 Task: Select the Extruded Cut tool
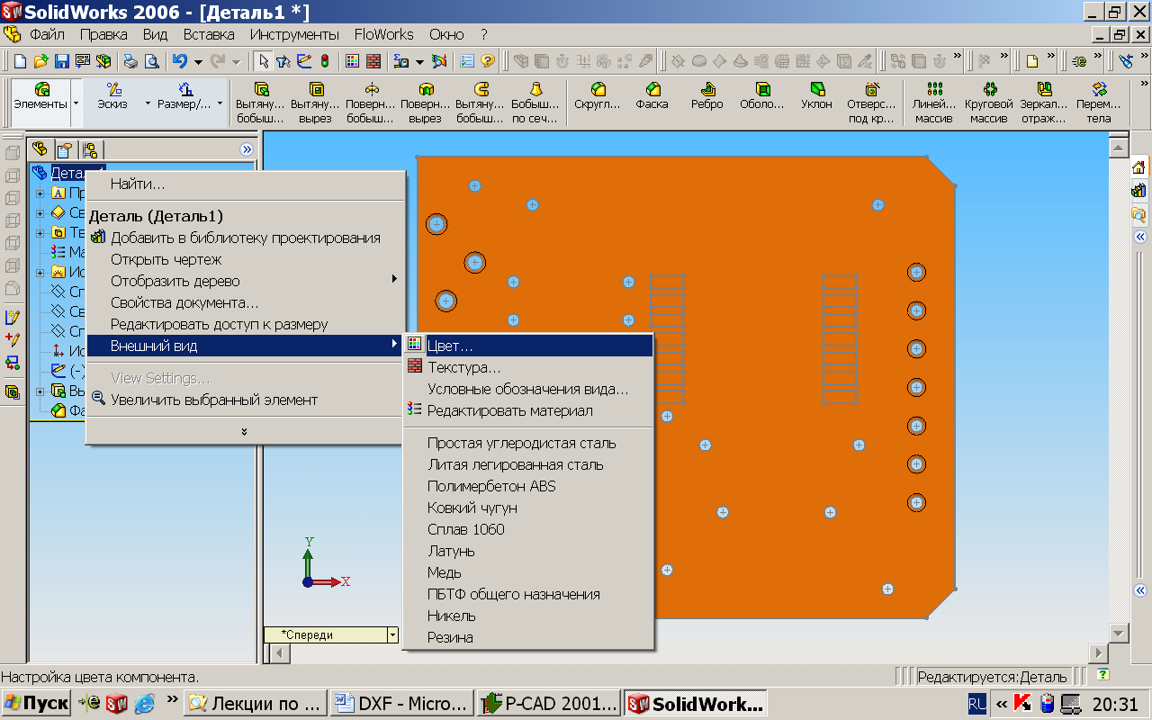point(316,102)
